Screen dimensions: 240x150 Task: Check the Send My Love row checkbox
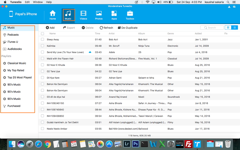(42, 52)
